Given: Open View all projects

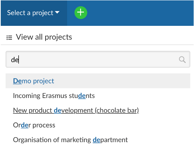Looking at the screenshot, I should coord(44,37).
